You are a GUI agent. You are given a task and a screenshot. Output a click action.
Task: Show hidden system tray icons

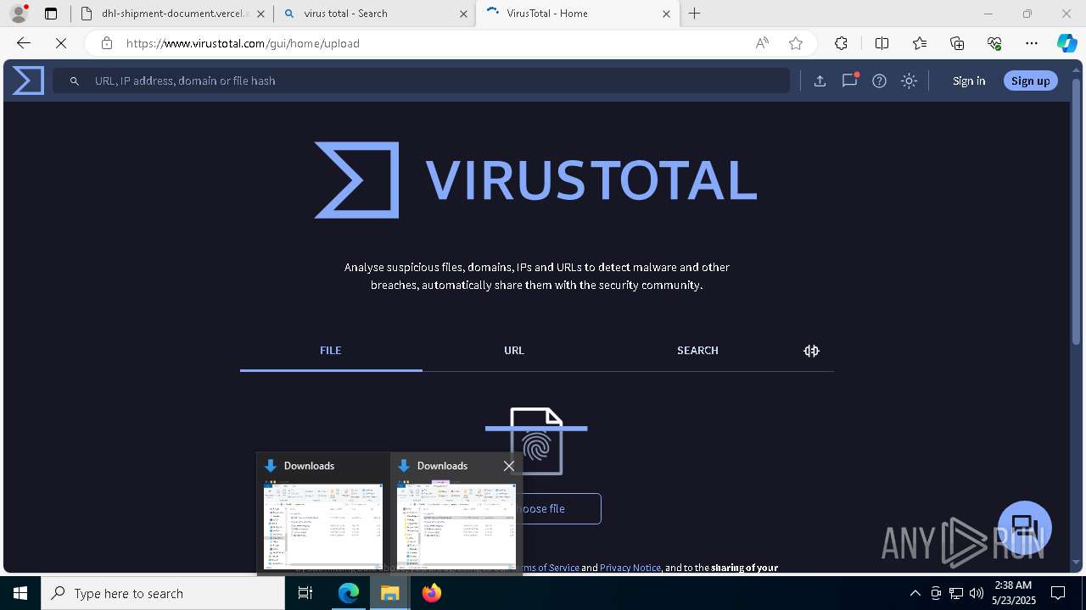pyautogui.click(x=915, y=593)
